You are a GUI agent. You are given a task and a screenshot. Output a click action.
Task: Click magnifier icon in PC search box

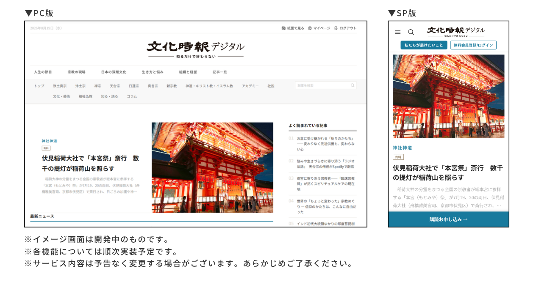tap(353, 85)
